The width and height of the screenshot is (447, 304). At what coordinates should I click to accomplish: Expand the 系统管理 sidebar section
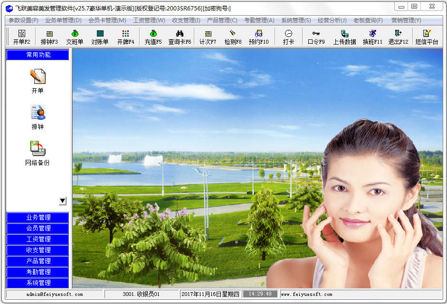(x=38, y=283)
